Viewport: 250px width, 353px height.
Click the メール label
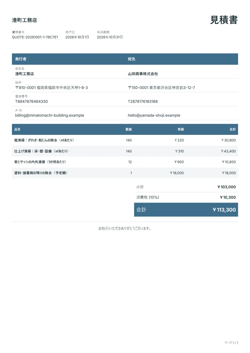(18, 110)
